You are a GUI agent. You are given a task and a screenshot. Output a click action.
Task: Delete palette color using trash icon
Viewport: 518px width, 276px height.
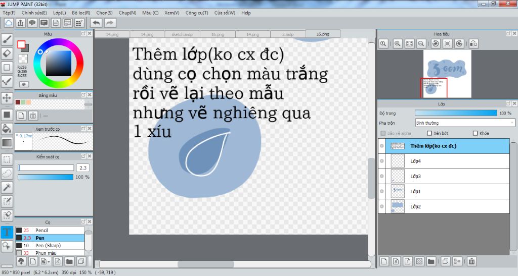[33, 116]
